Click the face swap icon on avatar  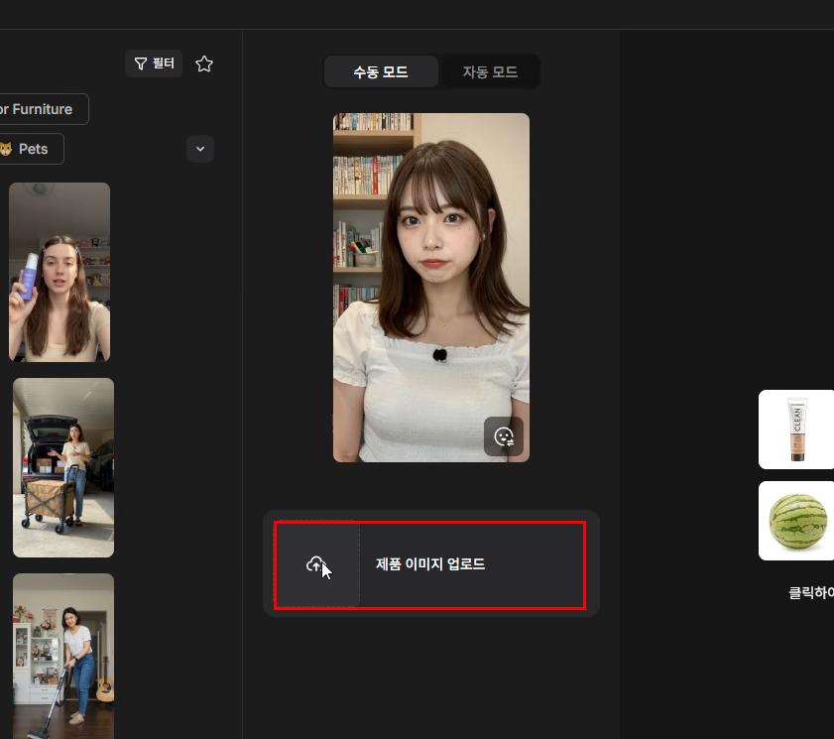tap(503, 436)
